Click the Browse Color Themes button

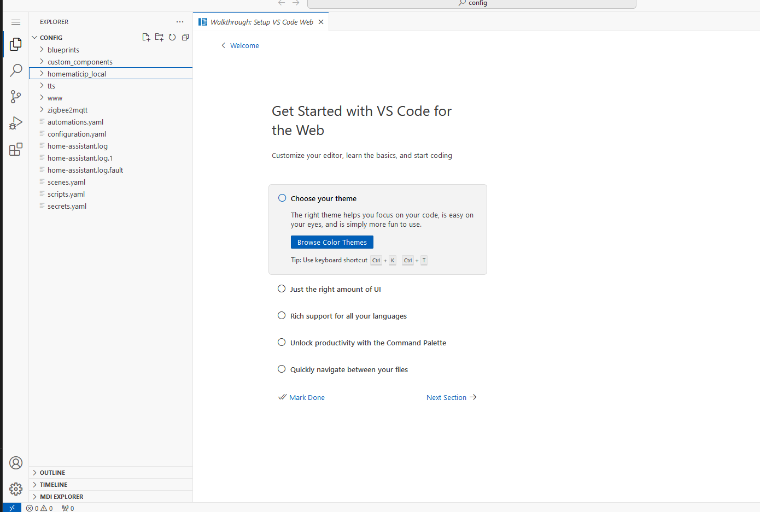332,242
